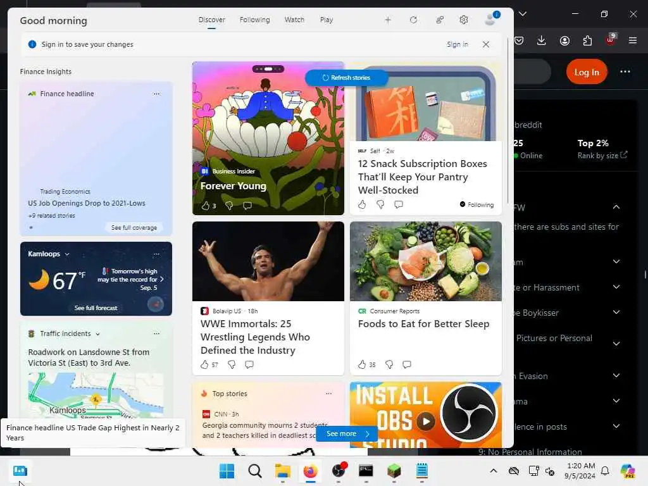Switch to the Discover tab
This screenshot has width=648, height=486.
click(x=211, y=20)
